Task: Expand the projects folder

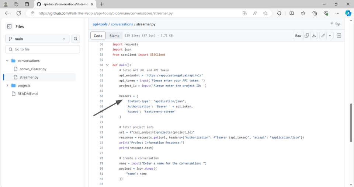Action: [7, 86]
